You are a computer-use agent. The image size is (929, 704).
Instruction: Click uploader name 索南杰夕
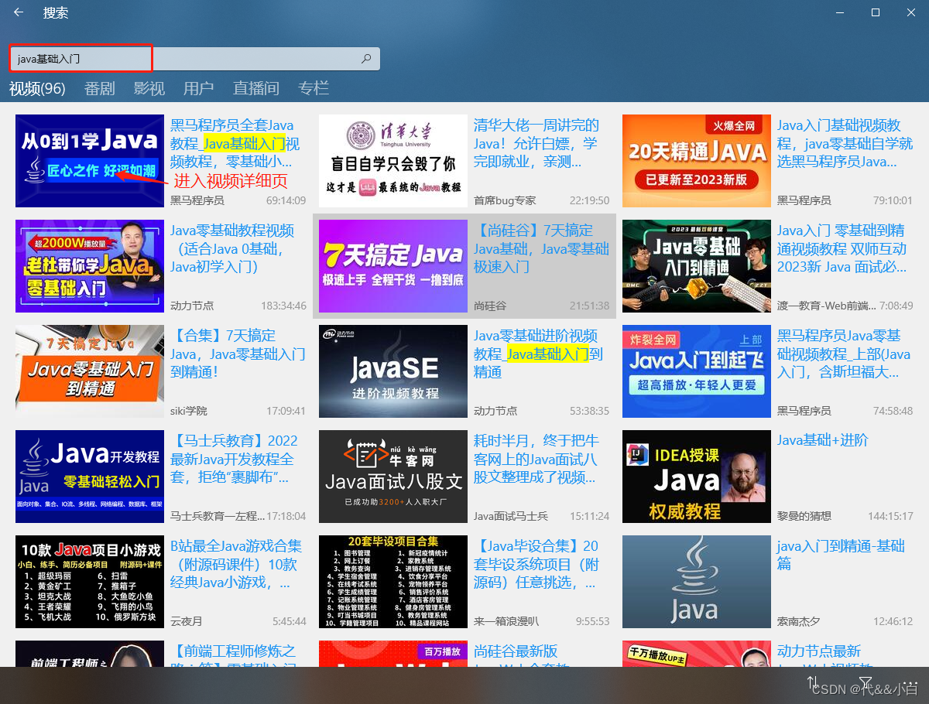point(798,621)
